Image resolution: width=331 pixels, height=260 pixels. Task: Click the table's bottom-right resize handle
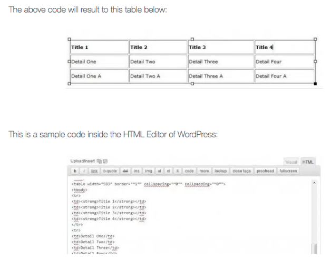[x=315, y=84]
